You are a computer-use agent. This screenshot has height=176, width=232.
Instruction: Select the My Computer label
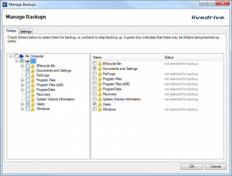click(34, 56)
